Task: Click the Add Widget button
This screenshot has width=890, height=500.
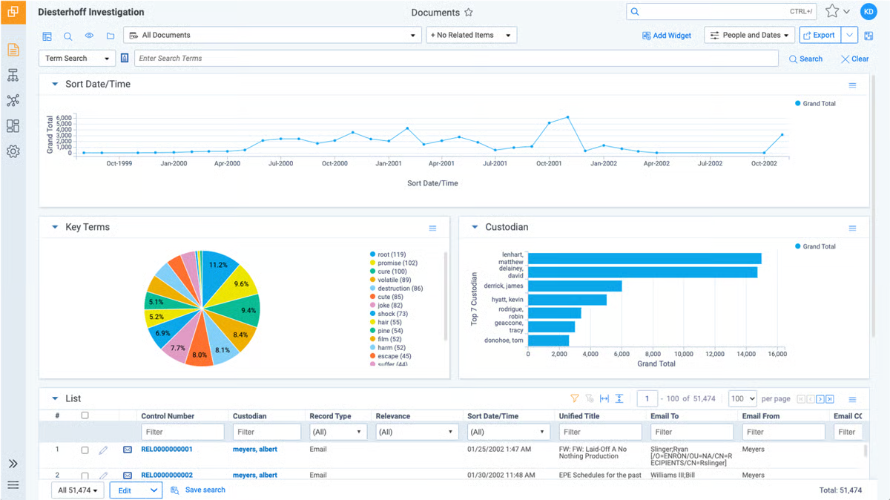Action: [x=667, y=36]
